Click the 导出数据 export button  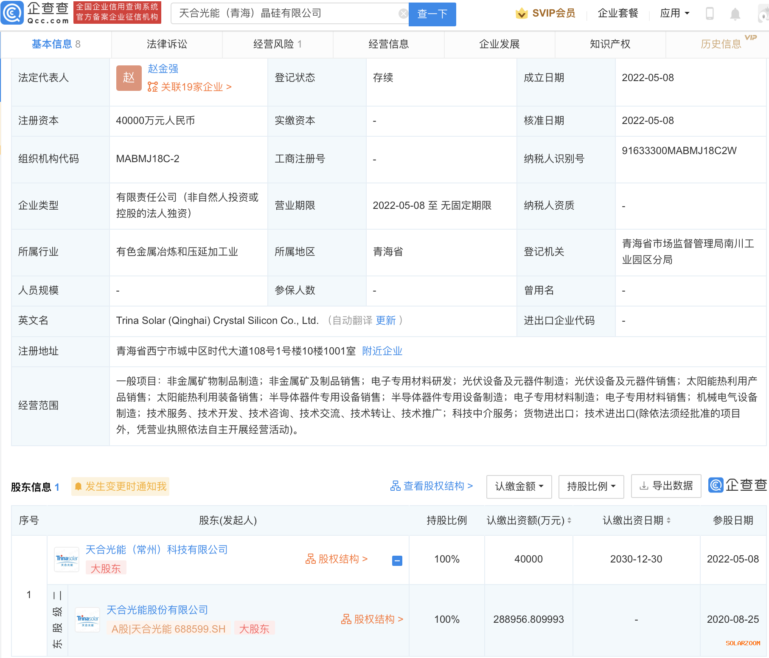coord(666,486)
